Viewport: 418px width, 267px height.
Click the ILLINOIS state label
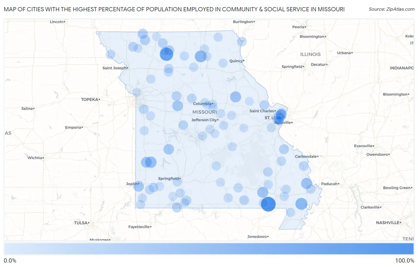coord(310,54)
